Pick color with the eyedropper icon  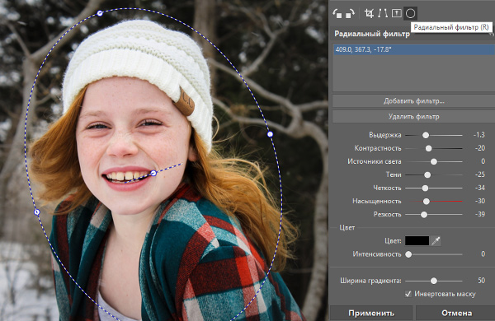pos(436,241)
